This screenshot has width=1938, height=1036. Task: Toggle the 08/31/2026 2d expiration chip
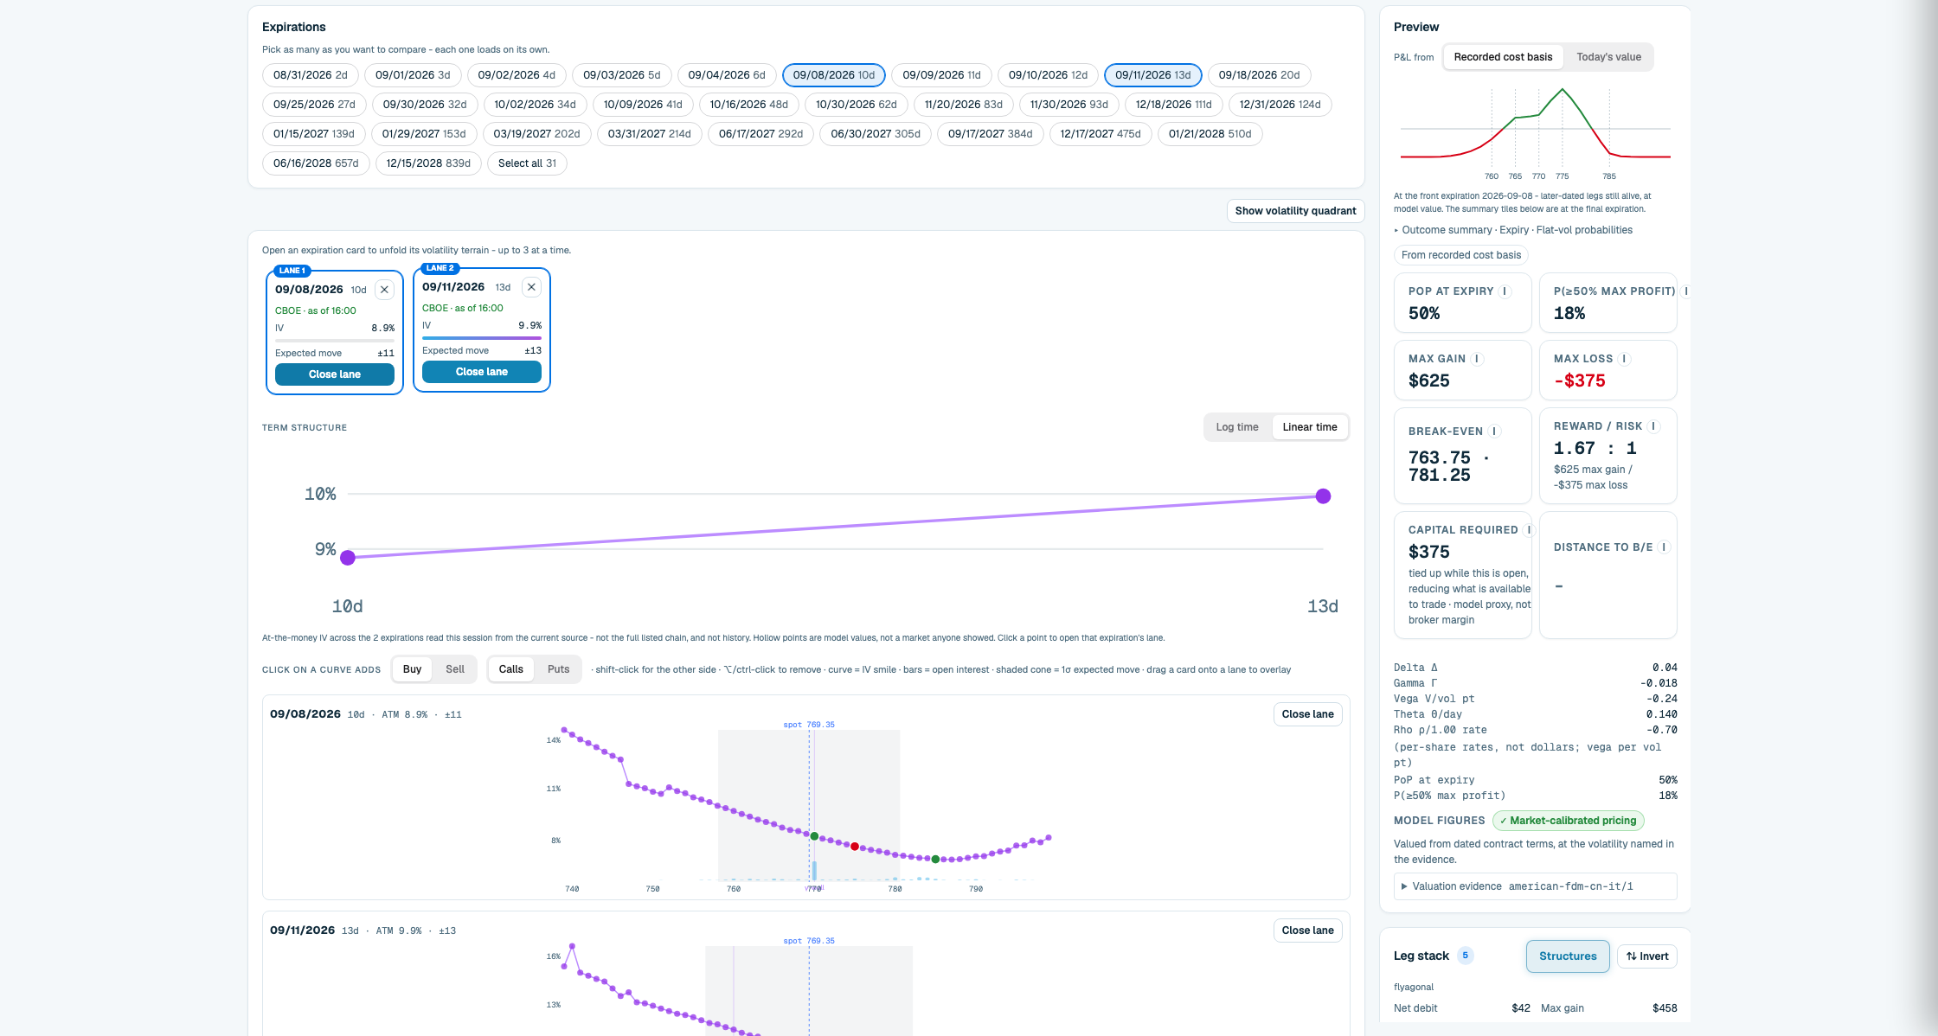[x=311, y=75]
